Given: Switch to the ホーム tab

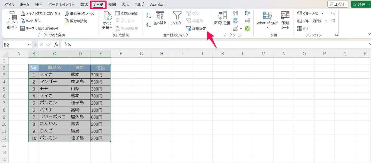Looking at the screenshot, I should point(25,4).
